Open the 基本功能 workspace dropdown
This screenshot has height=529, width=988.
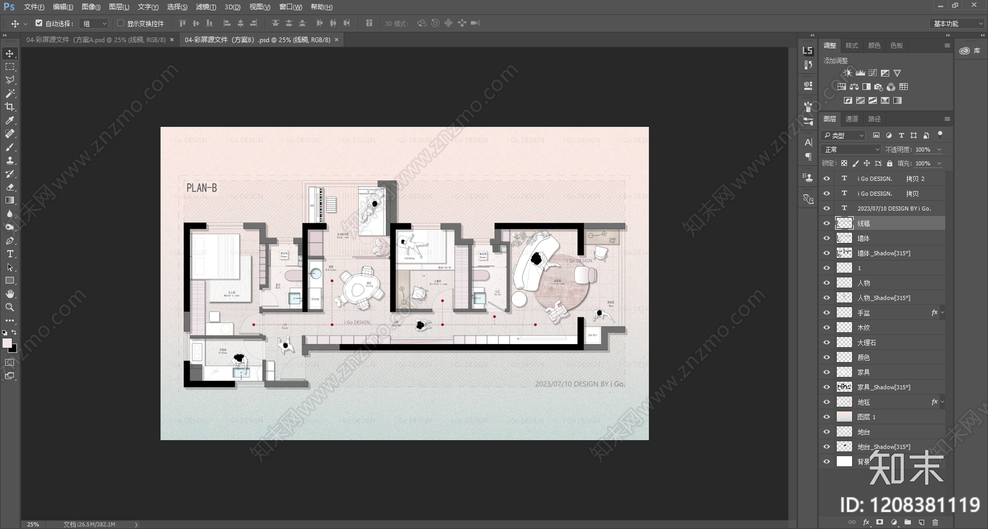pyautogui.click(x=957, y=23)
